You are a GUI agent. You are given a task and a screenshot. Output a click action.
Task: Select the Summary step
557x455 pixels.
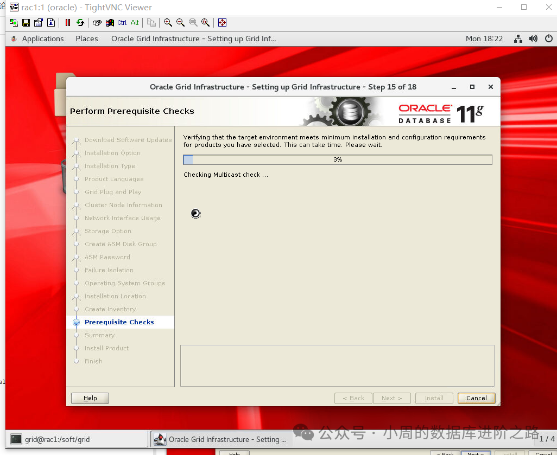99,335
